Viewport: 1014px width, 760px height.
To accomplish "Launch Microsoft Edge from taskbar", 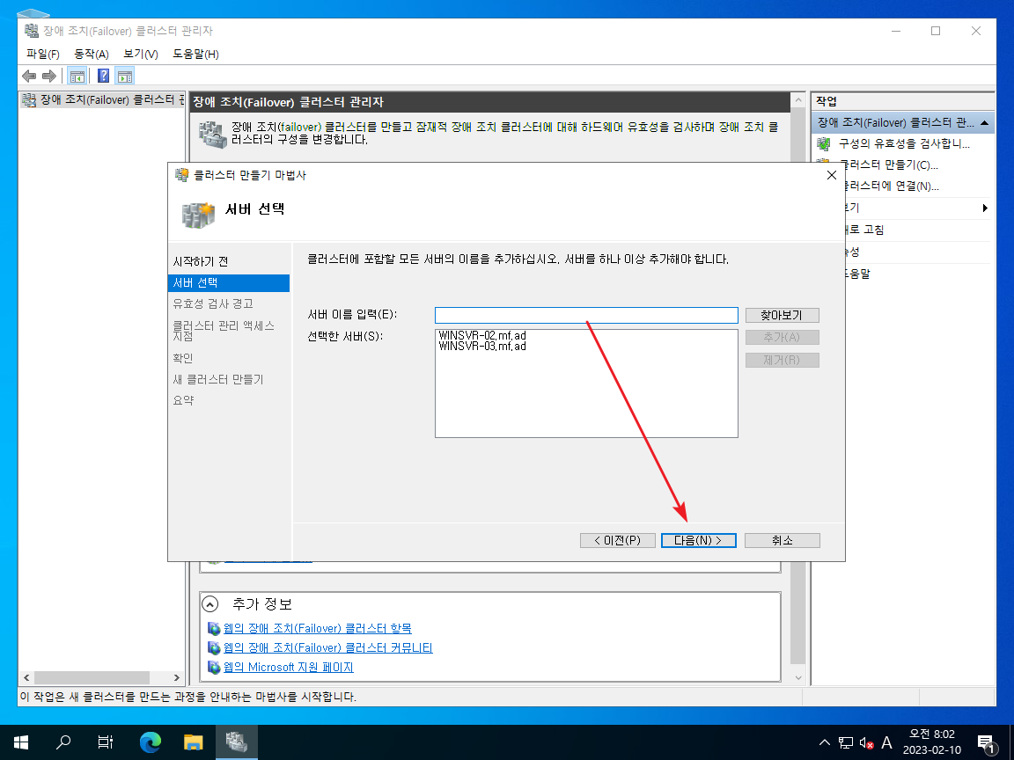I will pos(150,742).
